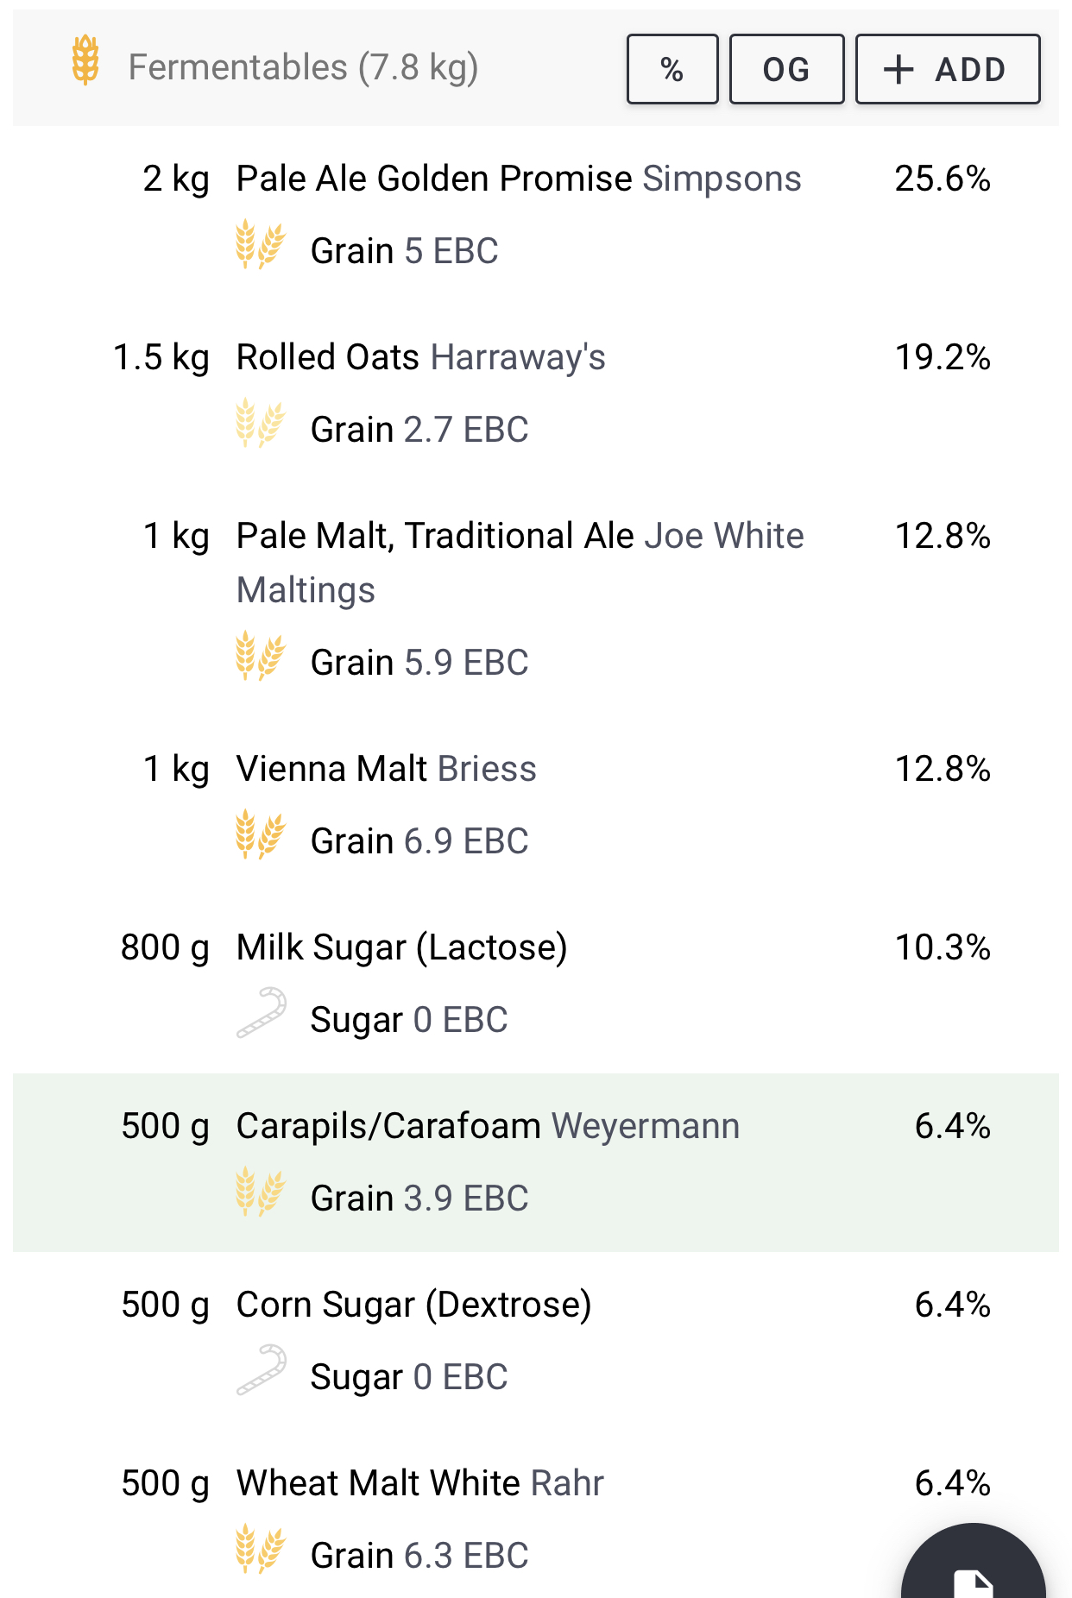Select Corn Sugar (Dextrose) entry
Screen dimensions: 1072x1598
(x=536, y=1341)
